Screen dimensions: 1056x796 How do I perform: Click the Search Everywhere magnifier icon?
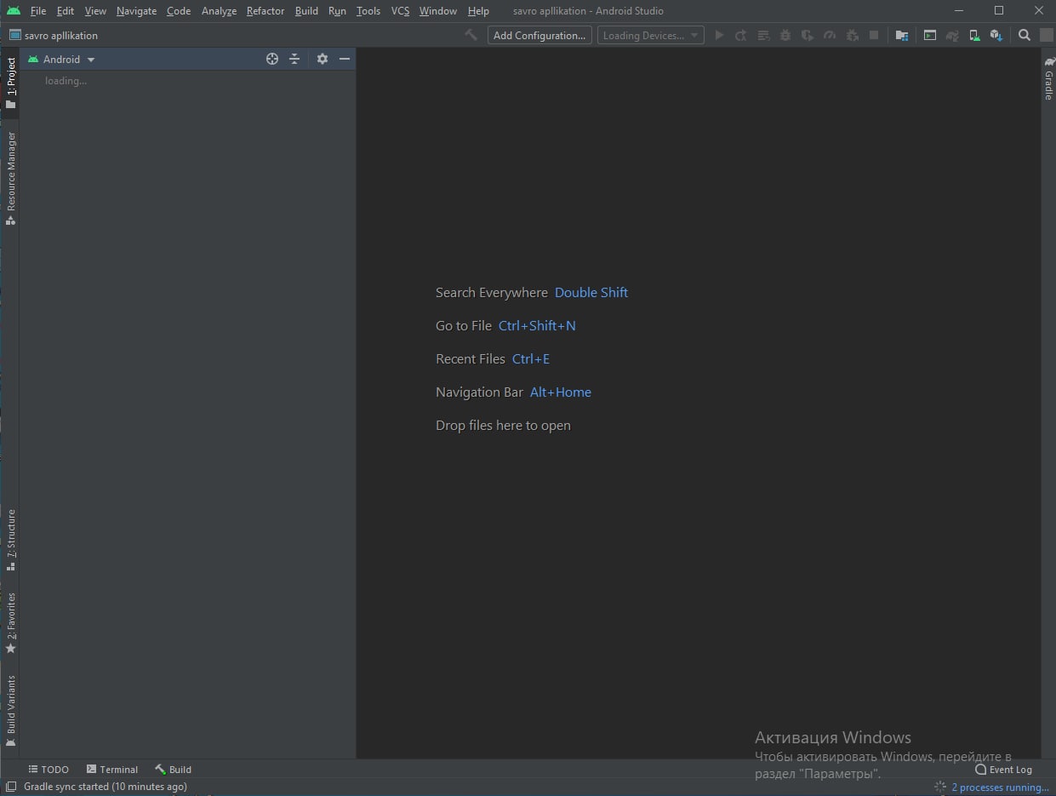pos(1025,36)
